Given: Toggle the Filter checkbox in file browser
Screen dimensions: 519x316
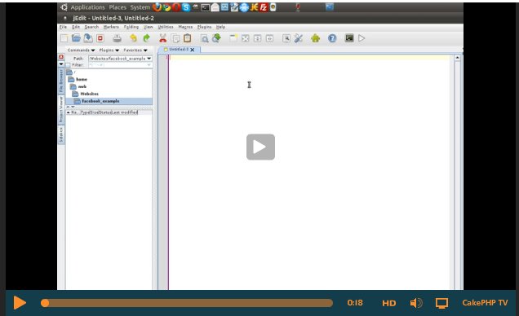Looking at the screenshot, I should pos(69,65).
